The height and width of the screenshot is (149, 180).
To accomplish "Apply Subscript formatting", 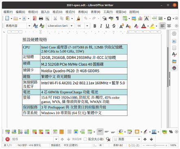I will tap(128, 26).
